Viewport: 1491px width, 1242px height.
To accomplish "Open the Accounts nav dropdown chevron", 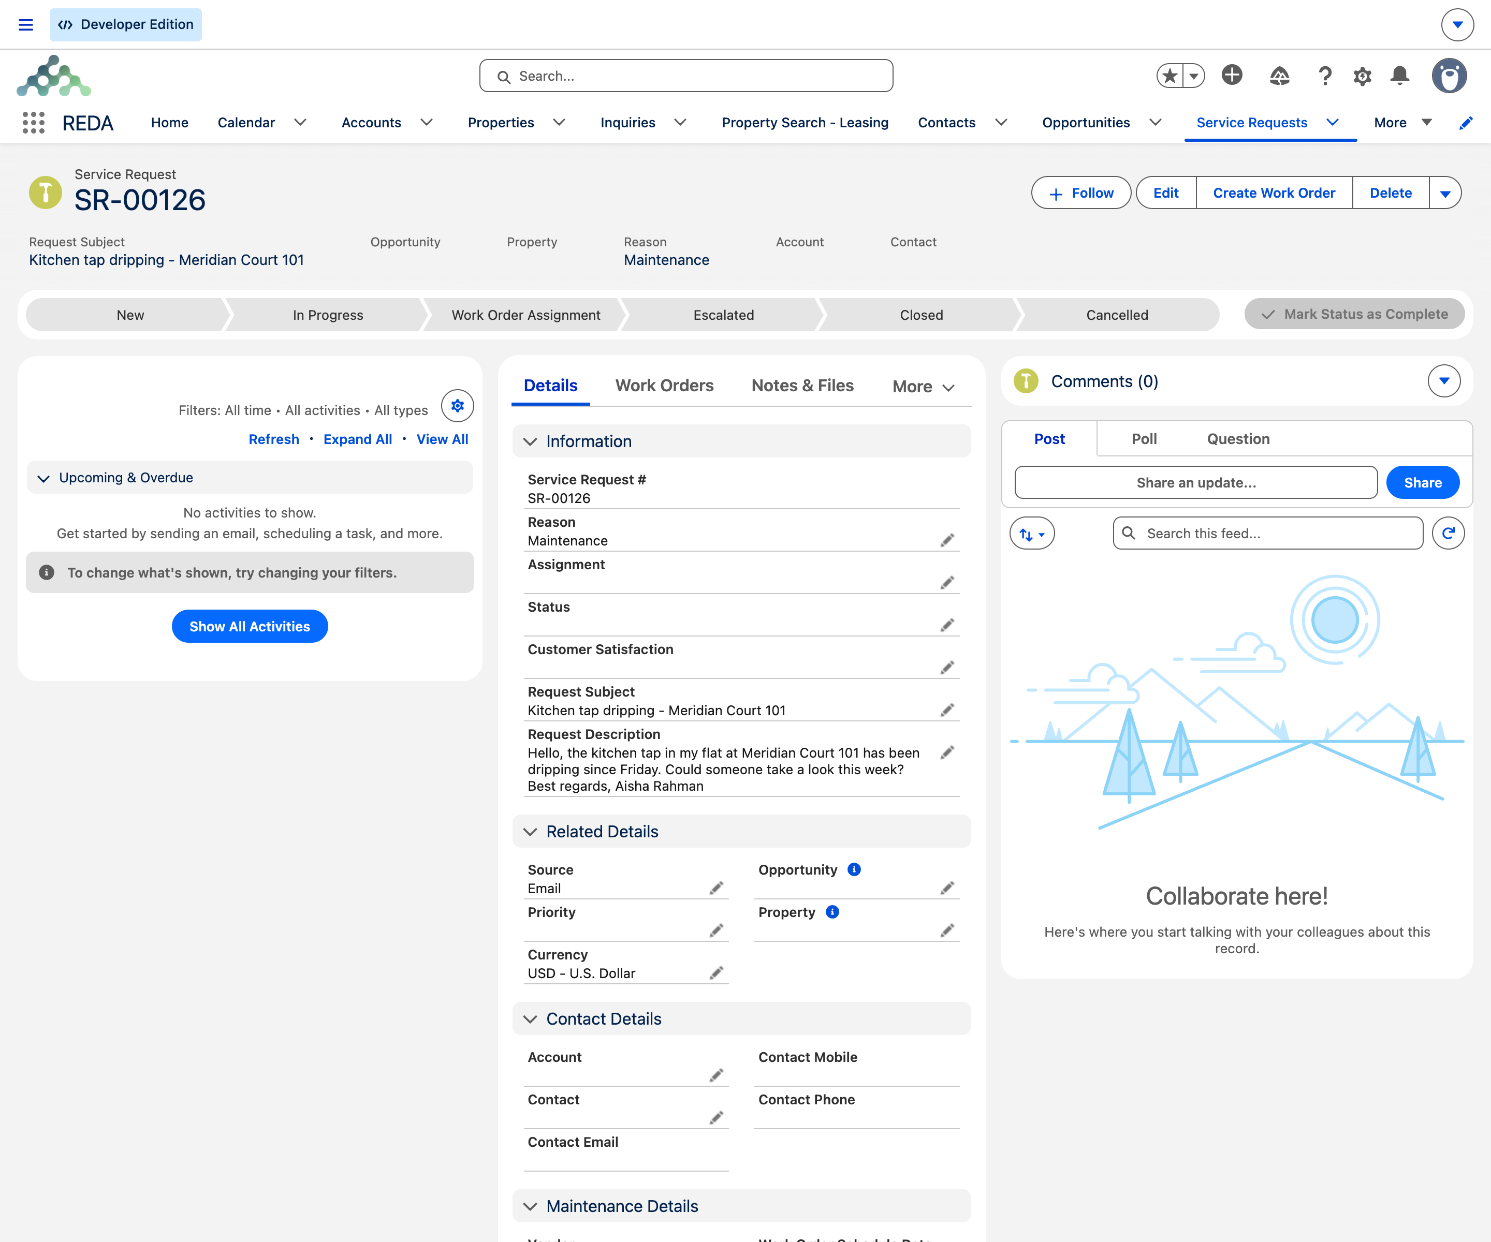I will pos(427,123).
